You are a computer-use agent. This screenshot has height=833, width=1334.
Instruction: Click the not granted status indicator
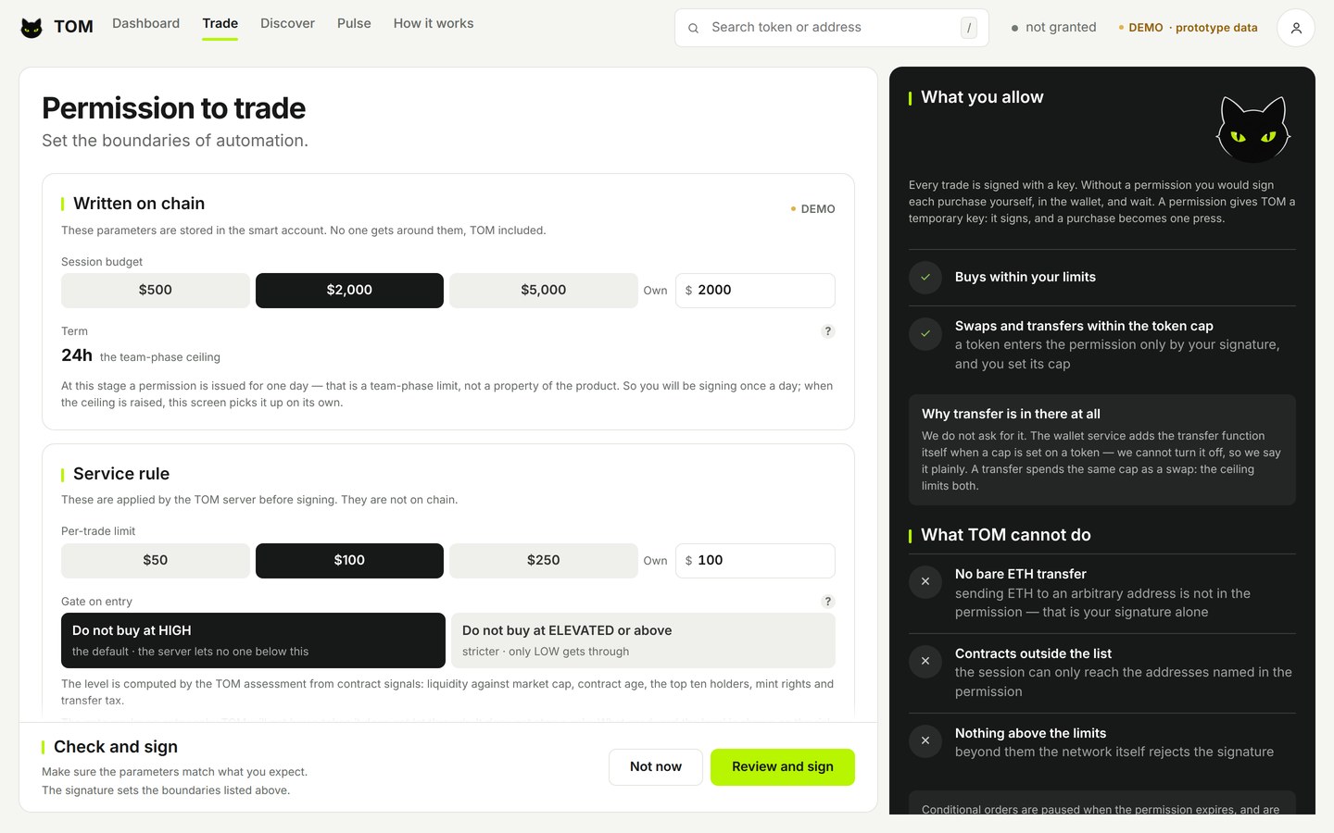tap(1053, 28)
